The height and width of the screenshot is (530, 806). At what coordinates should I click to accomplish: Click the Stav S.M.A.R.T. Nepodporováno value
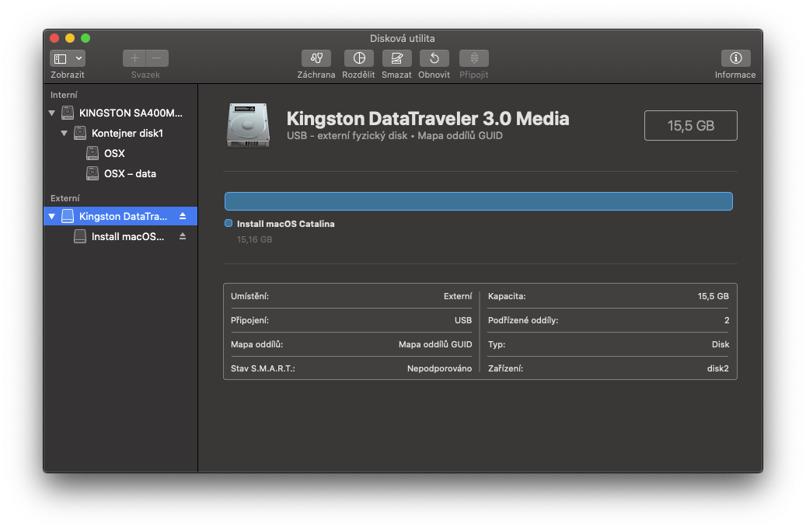click(439, 368)
